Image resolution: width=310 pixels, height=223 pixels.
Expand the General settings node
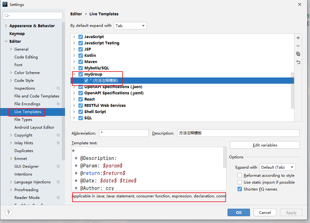coord(11,49)
